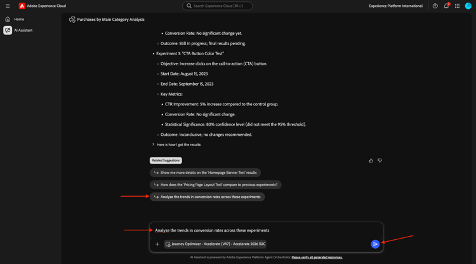Select the Purchases by Main Category Analysis title

click(111, 20)
